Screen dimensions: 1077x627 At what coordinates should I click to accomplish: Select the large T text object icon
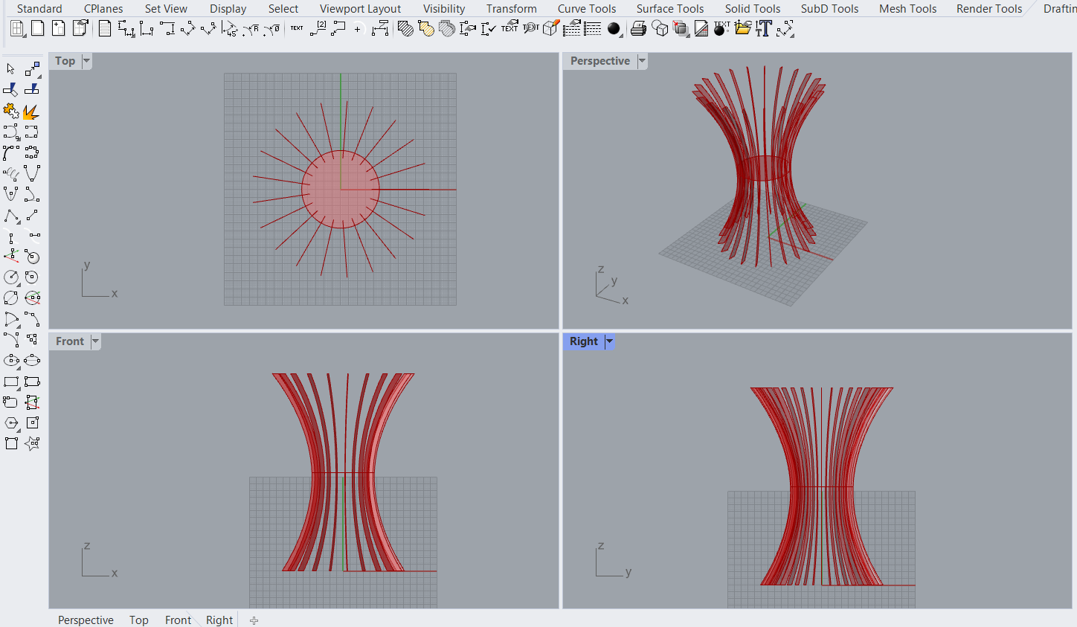763,29
